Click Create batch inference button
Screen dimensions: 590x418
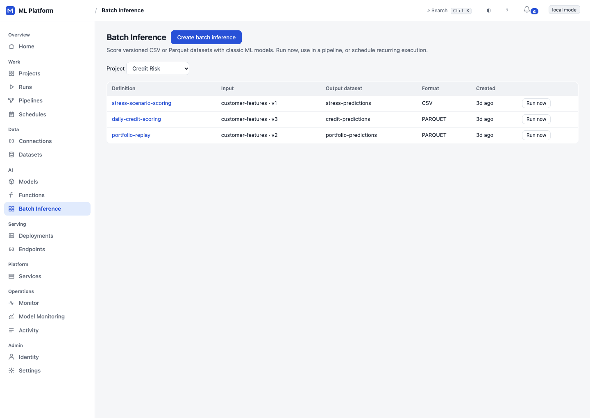[206, 37]
